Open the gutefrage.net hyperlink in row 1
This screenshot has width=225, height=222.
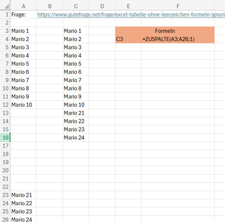[131, 14]
